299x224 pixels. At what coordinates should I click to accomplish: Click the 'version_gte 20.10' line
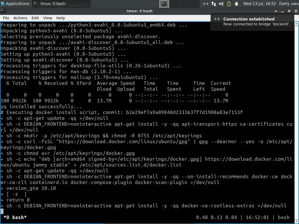point(28,188)
